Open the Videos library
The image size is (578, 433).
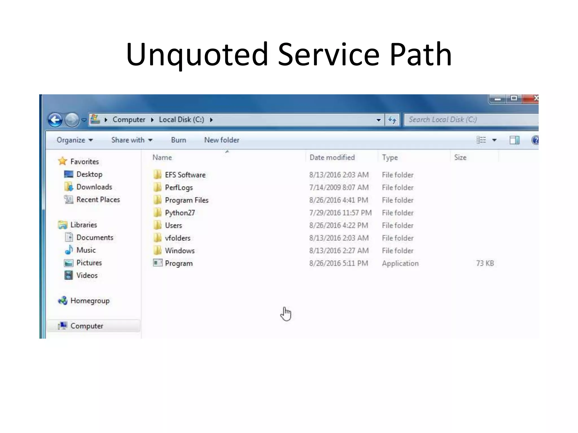pos(87,275)
